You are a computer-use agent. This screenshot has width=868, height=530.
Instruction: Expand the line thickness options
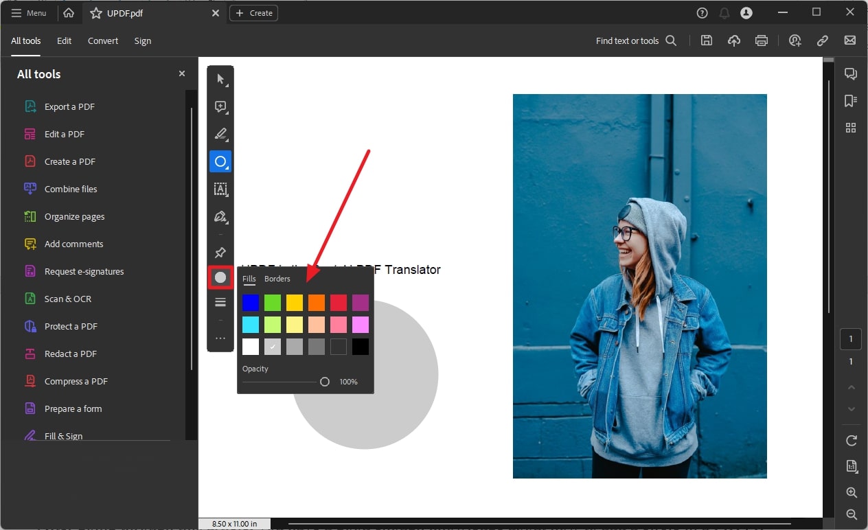point(220,301)
